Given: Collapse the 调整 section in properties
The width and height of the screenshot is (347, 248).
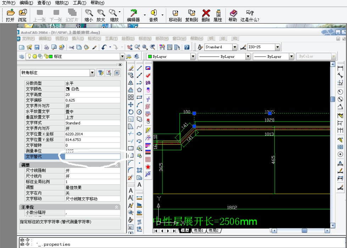Looking at the screenshot, I should point(116,165).
